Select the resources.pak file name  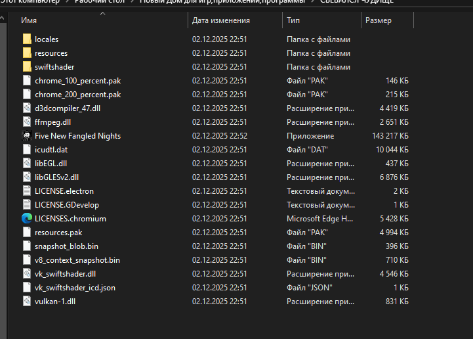[x=58, y=233]
